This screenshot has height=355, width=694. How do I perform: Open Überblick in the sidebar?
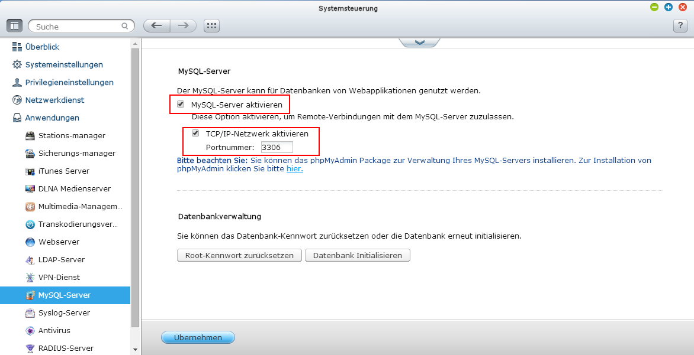click(x=42, y=47)
